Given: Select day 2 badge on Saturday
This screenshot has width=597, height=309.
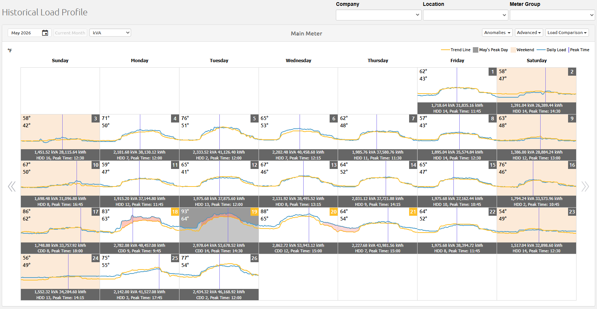Looking at the screenshot, I should coord(572,72).
